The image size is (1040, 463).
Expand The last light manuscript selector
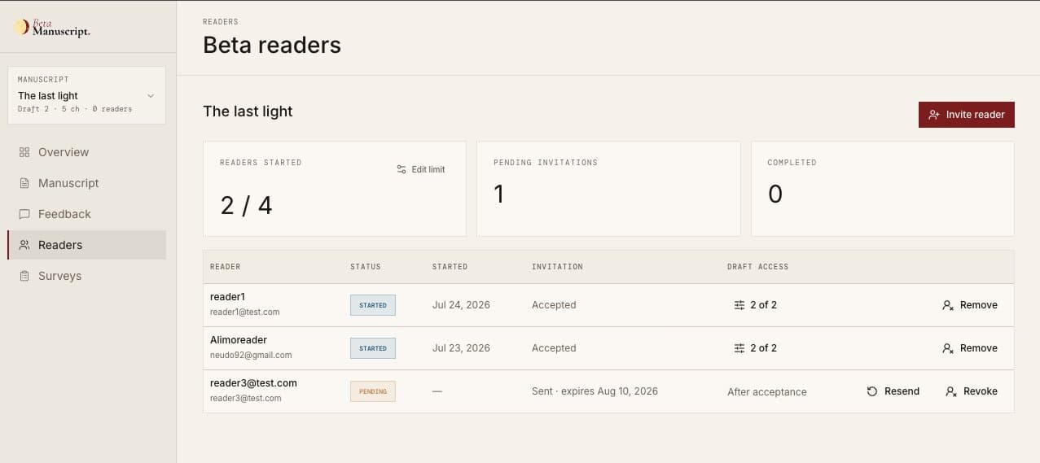86,95
